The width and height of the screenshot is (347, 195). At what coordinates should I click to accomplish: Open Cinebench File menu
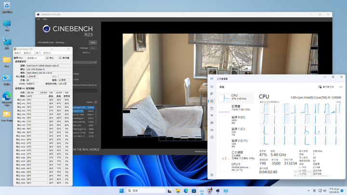(38, 19)
